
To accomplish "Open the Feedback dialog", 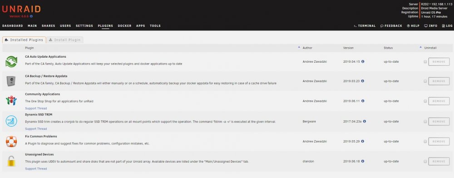I will (x=391, y=26).
